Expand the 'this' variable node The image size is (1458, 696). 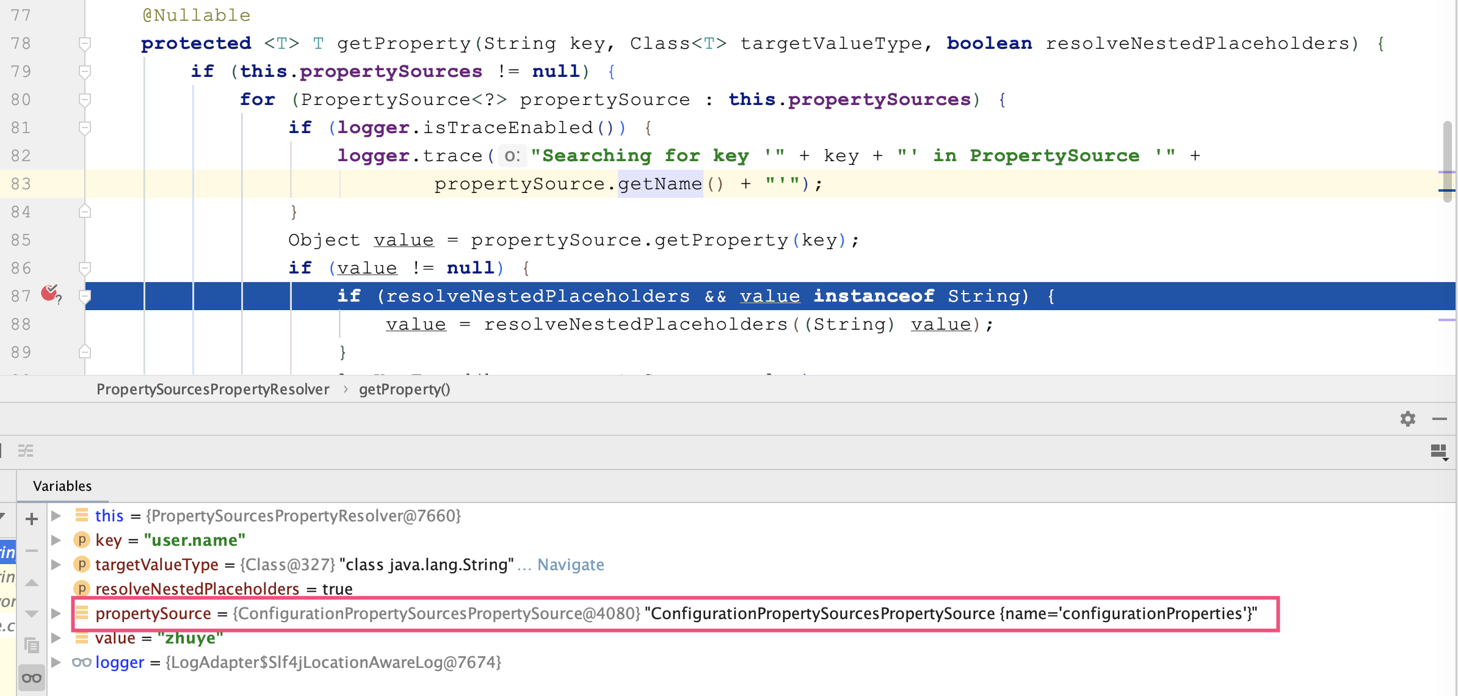[x=56, y=516]
